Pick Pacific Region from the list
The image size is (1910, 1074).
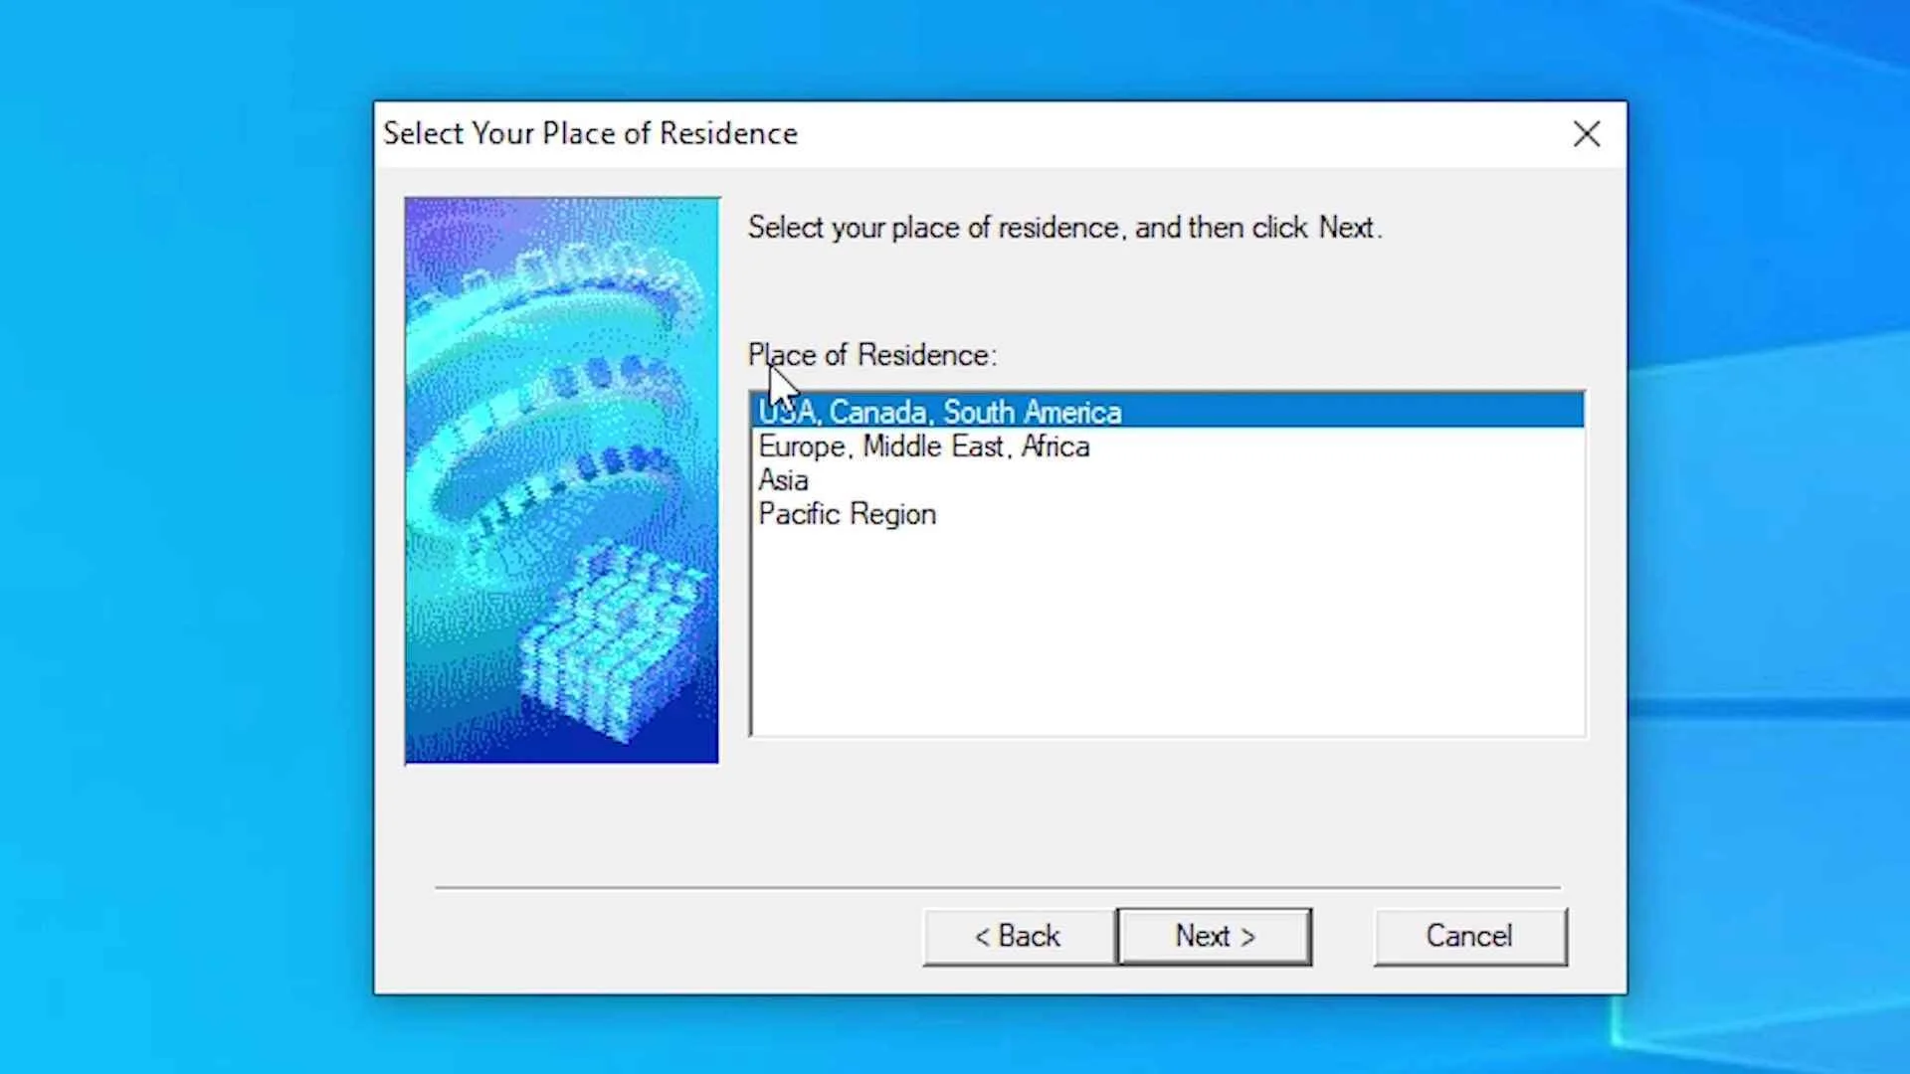1168,514
